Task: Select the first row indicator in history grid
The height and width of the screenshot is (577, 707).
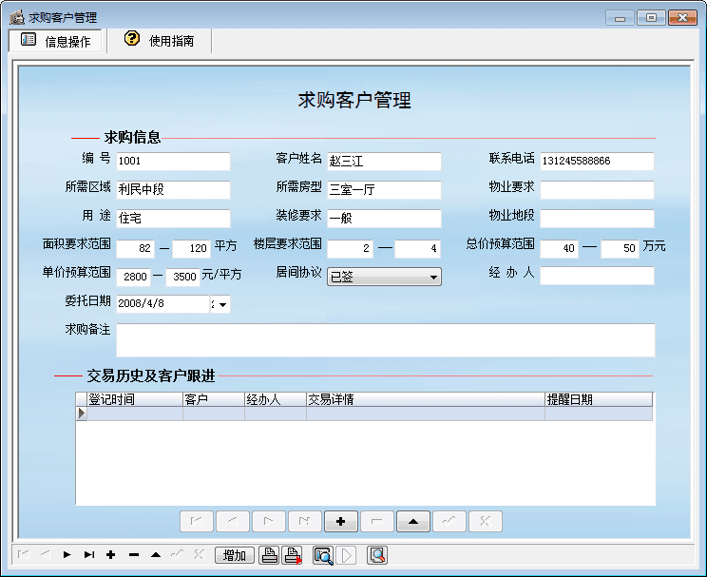Action: pos(81,414)
